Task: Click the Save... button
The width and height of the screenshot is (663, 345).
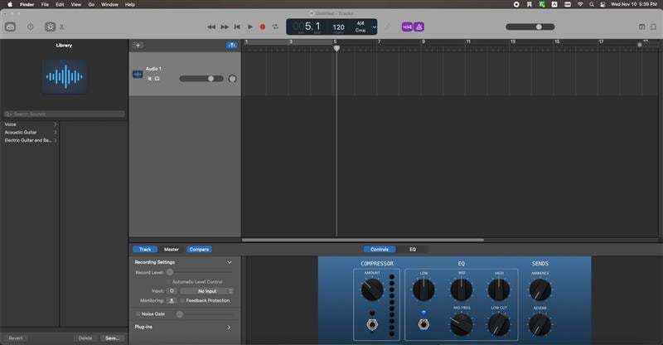Action: point(112,338)
